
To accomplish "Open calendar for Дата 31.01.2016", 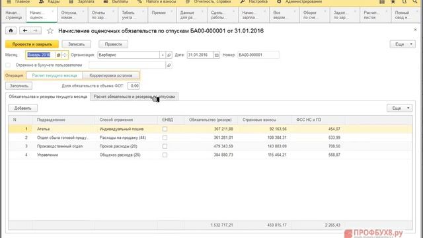I will (216, 55).
